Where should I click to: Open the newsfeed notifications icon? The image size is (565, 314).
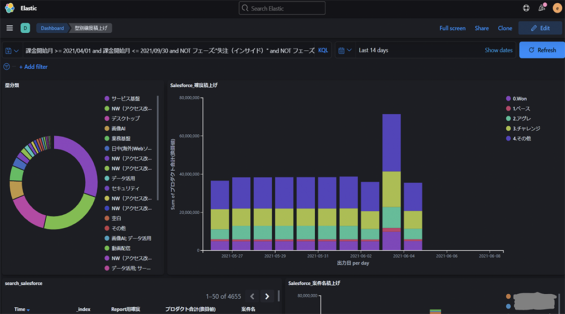pos(542,8)
